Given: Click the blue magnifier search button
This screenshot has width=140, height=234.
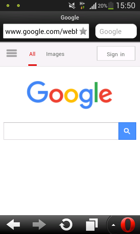Looking at the screenshot, I should (127, 131).
